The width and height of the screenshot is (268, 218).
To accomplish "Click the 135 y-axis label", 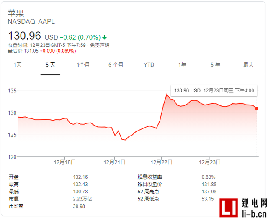I will [12, 91].
